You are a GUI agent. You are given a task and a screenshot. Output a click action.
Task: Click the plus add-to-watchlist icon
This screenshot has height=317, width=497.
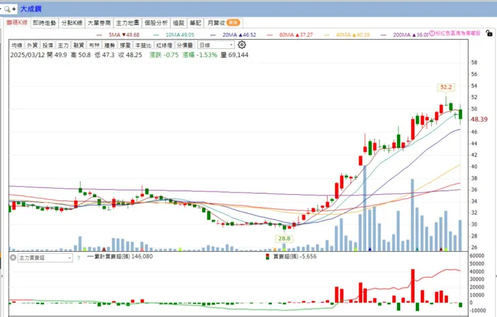13,9
